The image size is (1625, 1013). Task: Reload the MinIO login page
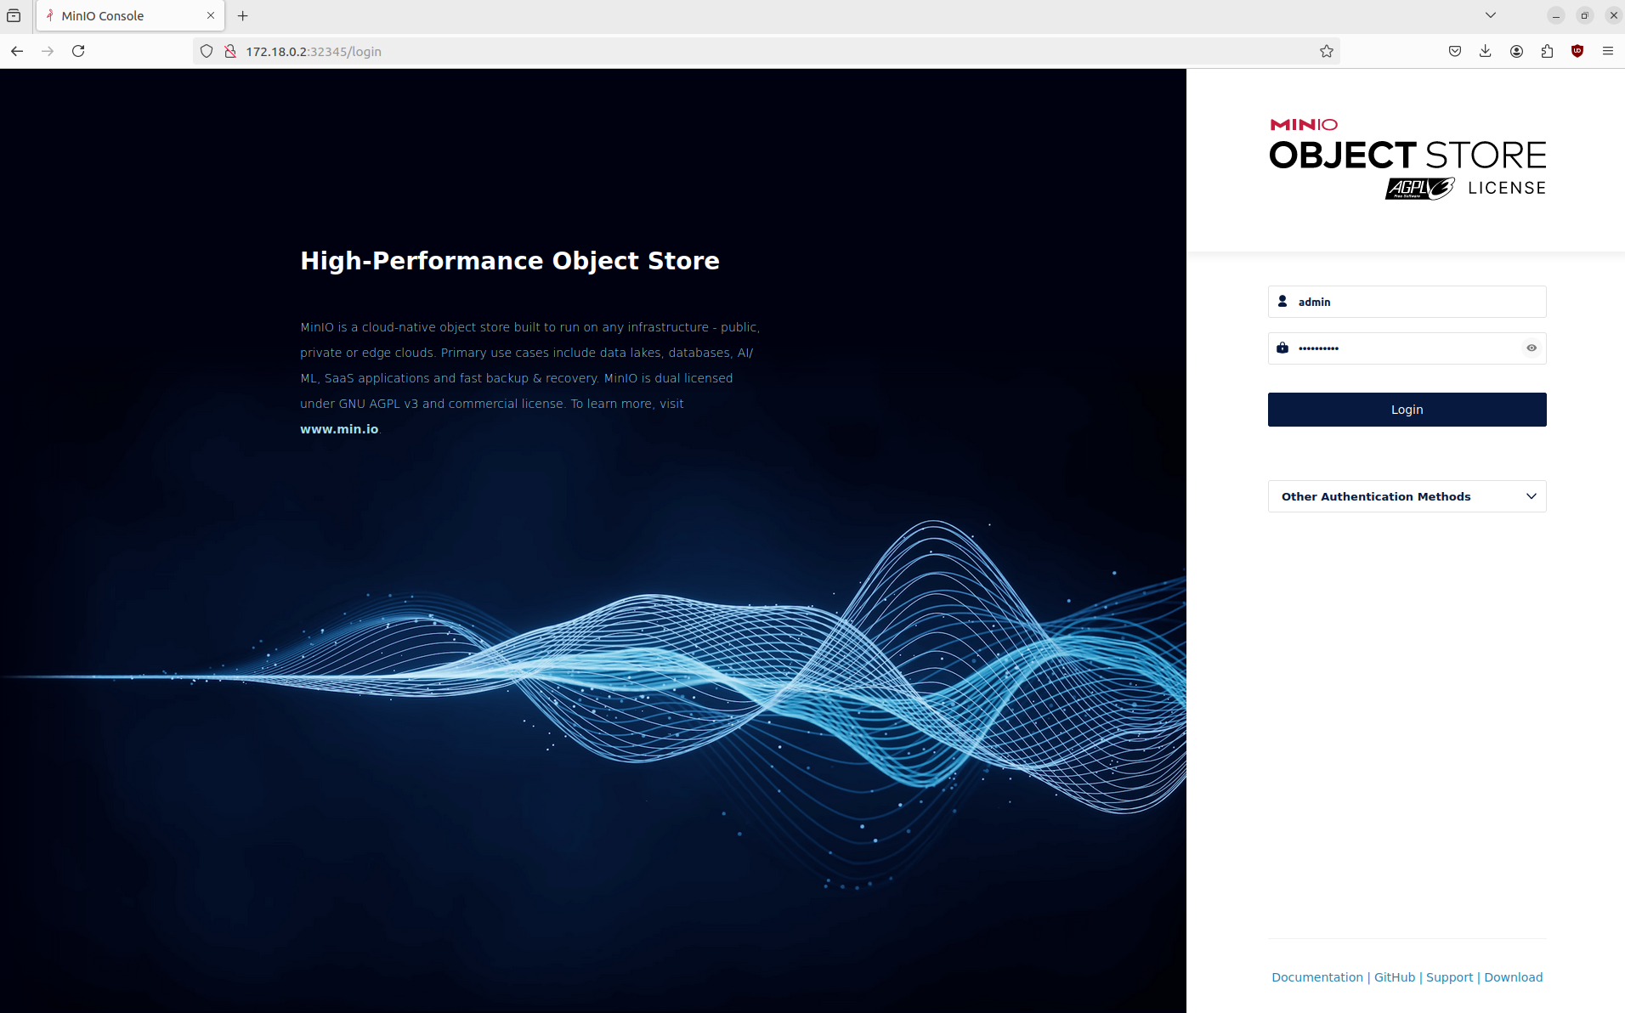point(78,51)
